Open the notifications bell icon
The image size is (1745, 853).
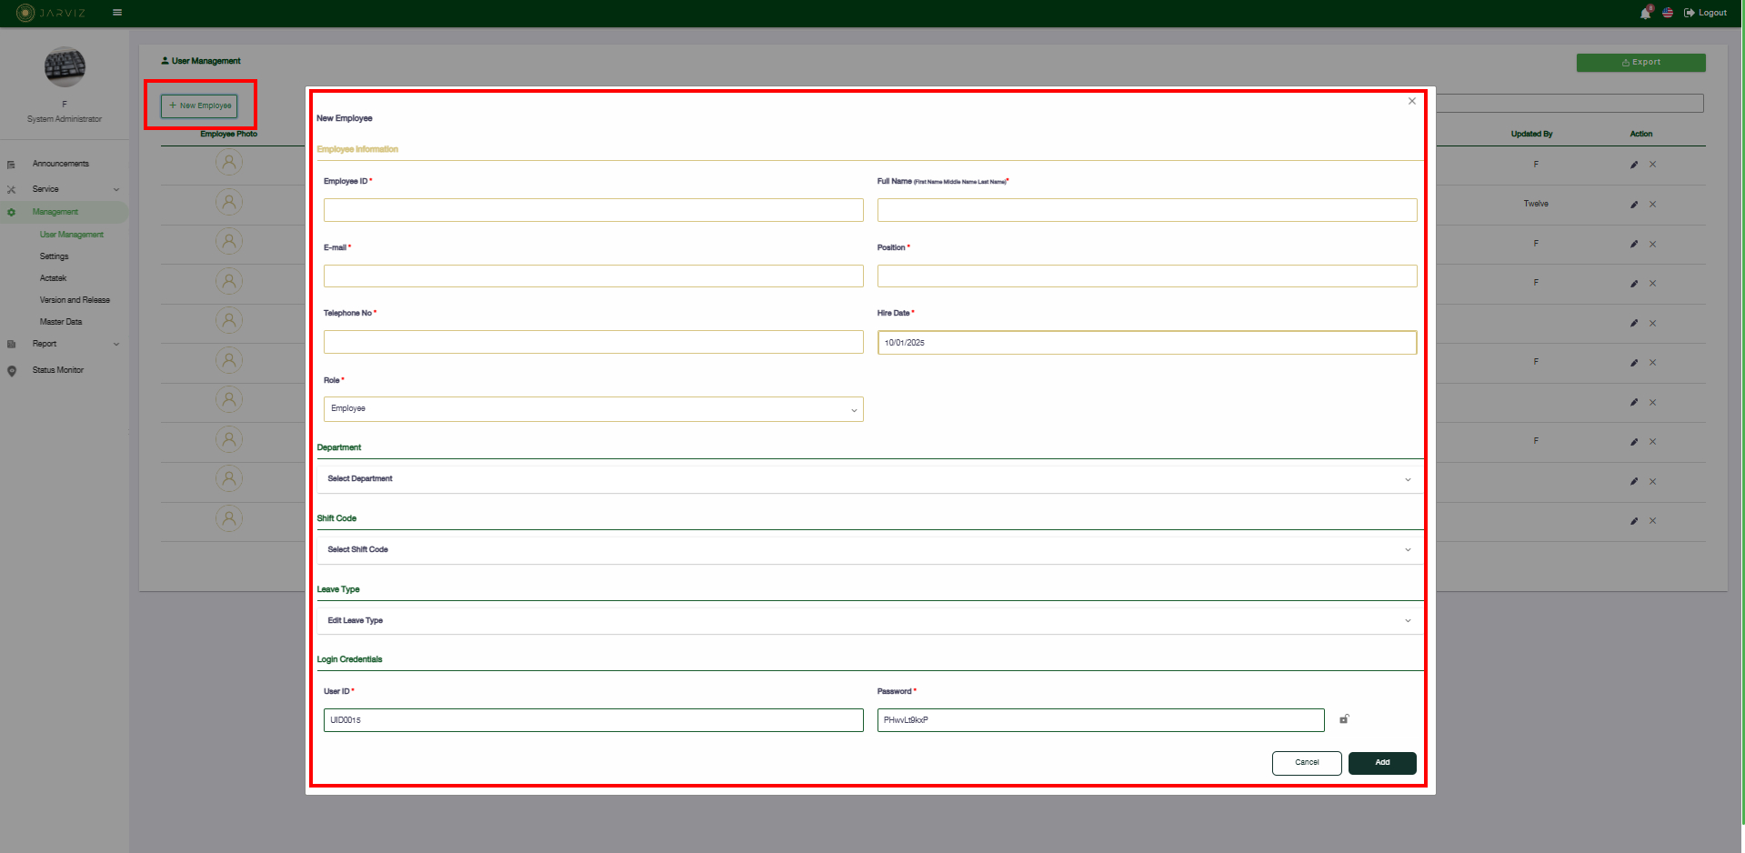click(1645, 13)
